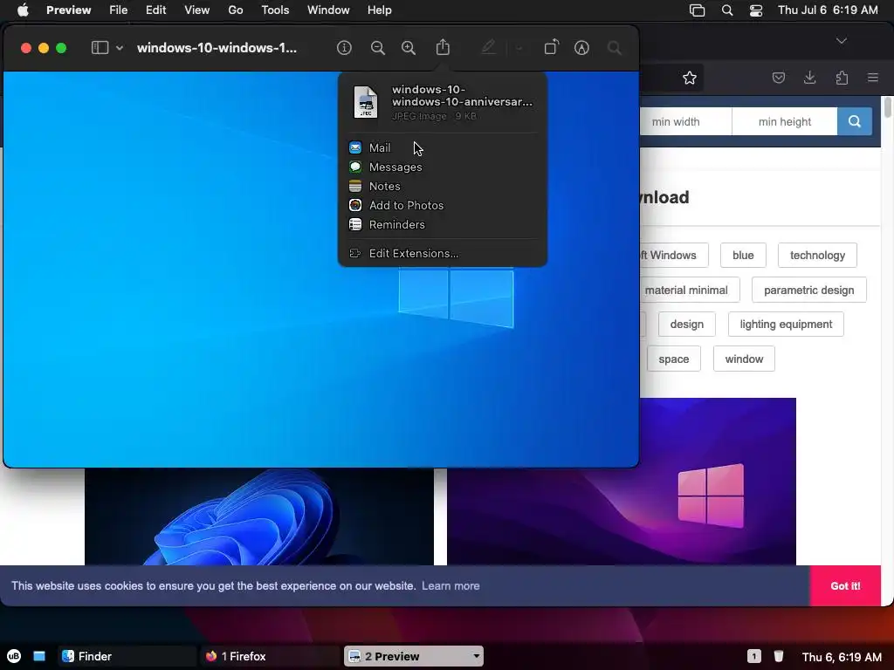The image size is (894, 670).
Task: Open Firefox extensions puzzle icon
Action: point(842,78)
